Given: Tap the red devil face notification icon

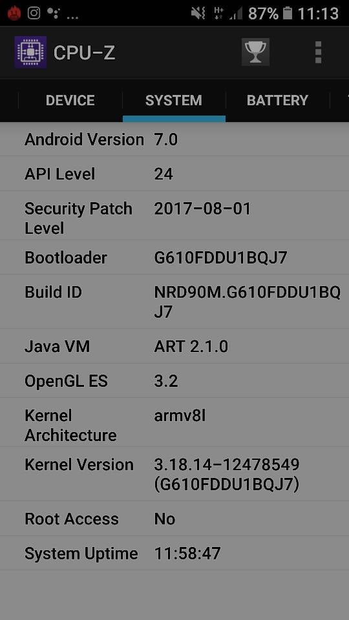Looking at the screenshot, I should (x=14, y=14).
